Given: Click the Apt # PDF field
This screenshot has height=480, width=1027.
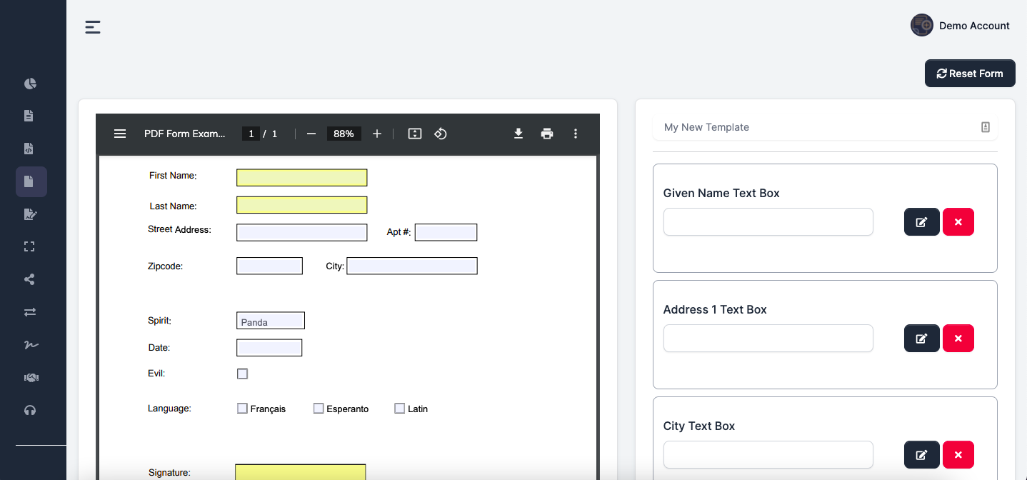Looking at the screenshot, I should coord(446,232).
